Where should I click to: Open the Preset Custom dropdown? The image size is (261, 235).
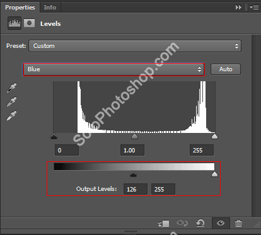[135, 46]
